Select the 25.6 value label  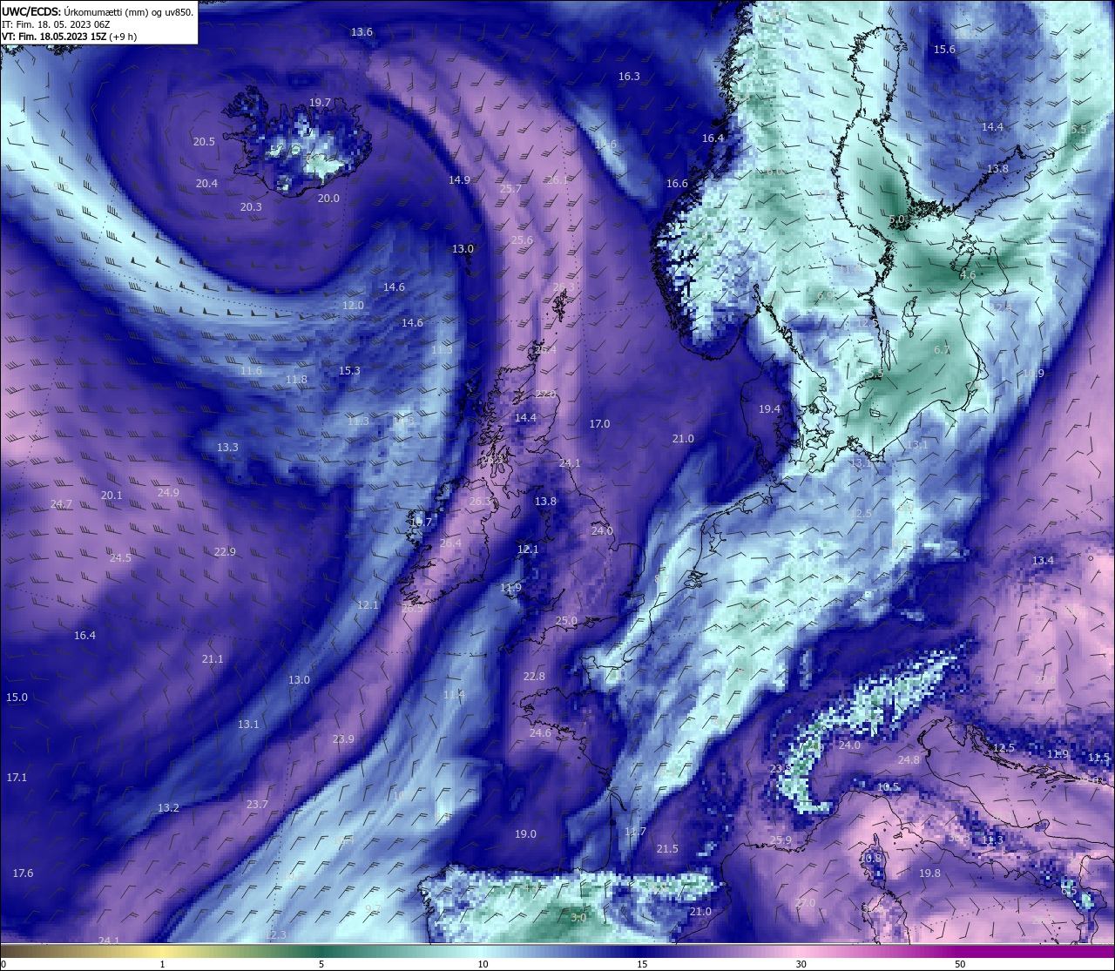tap(522, 240)
